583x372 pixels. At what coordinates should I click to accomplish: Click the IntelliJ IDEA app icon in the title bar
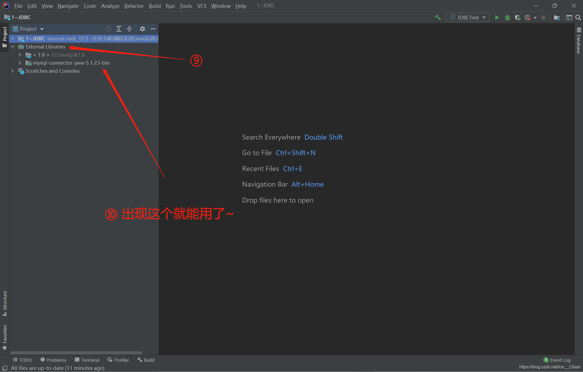tap(6, 5)
